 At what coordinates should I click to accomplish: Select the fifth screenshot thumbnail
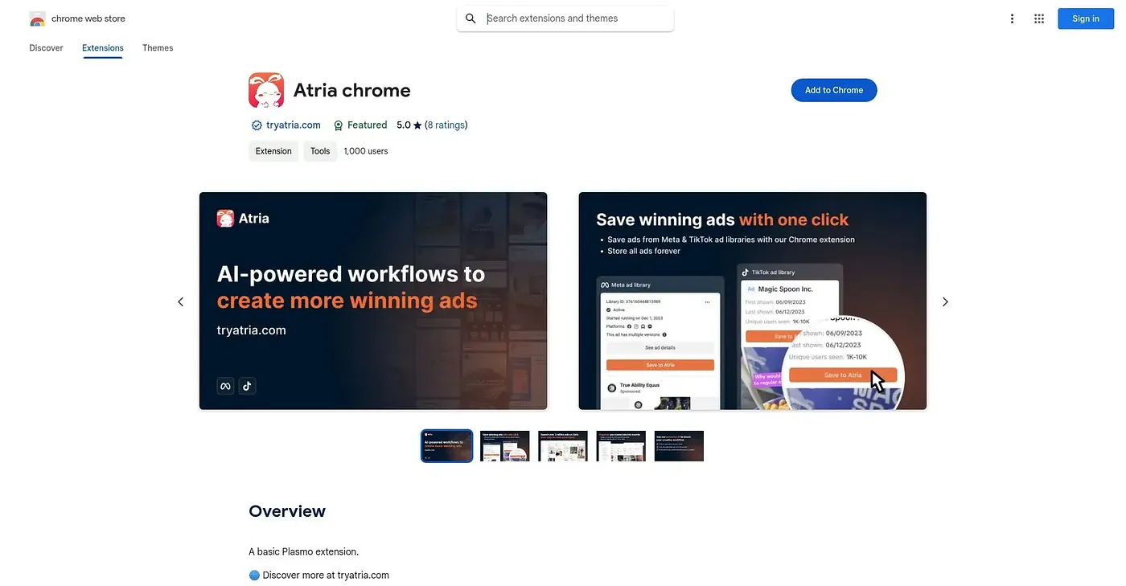coord(679,446)
